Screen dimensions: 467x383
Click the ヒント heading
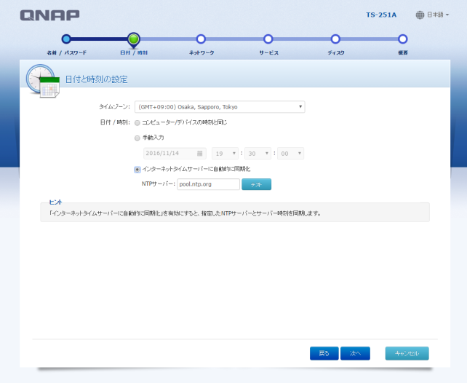56,202
